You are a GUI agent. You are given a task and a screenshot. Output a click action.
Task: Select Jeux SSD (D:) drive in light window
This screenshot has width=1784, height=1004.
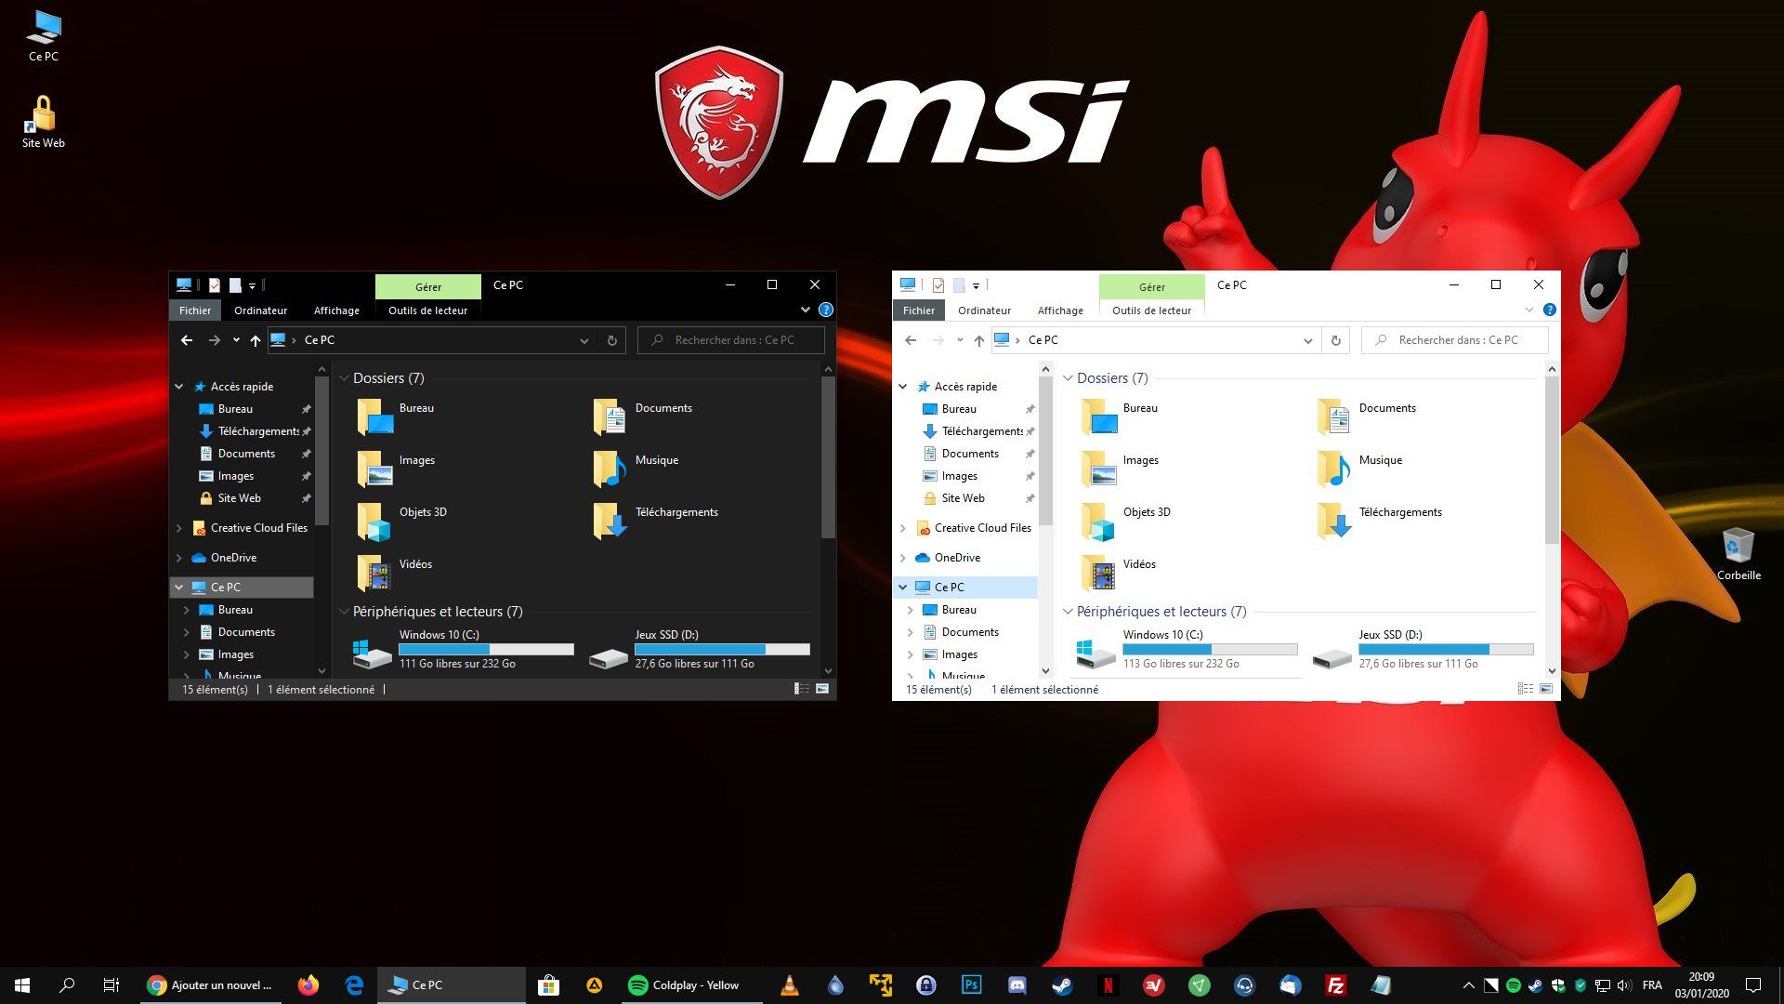click(1422, 649)
